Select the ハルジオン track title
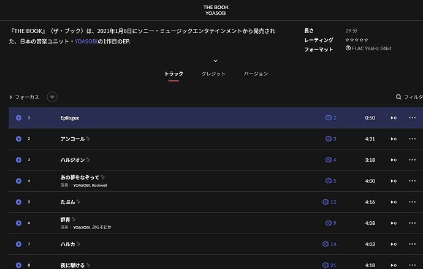This screenshot has width=423, height=269. pos(72,160)
